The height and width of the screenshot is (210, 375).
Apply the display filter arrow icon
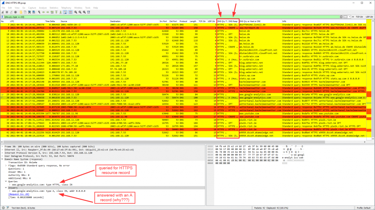(x=345, y=17)
